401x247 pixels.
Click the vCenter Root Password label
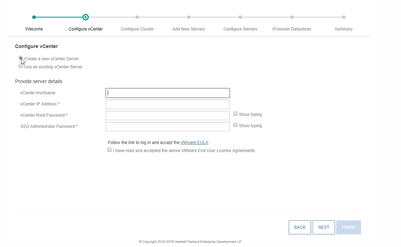[x=44, y=115]
